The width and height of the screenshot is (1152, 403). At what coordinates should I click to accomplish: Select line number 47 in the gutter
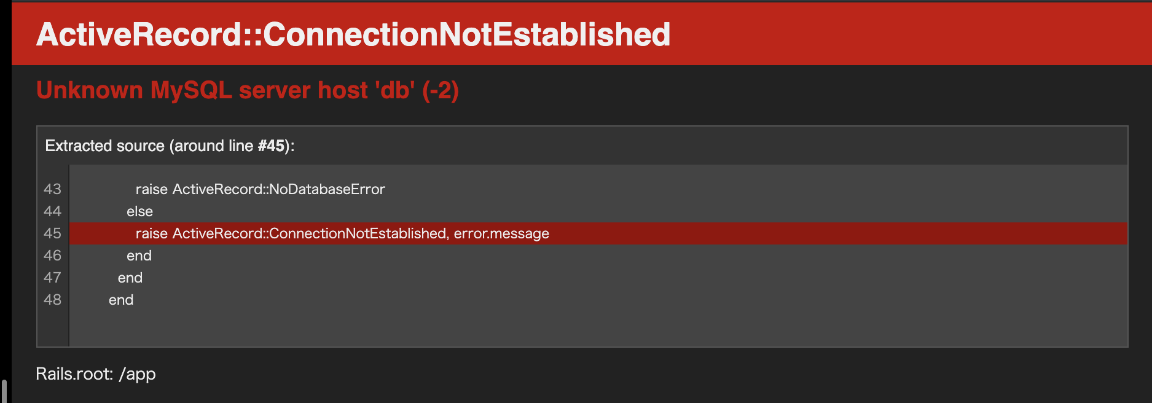pos(52,278)
